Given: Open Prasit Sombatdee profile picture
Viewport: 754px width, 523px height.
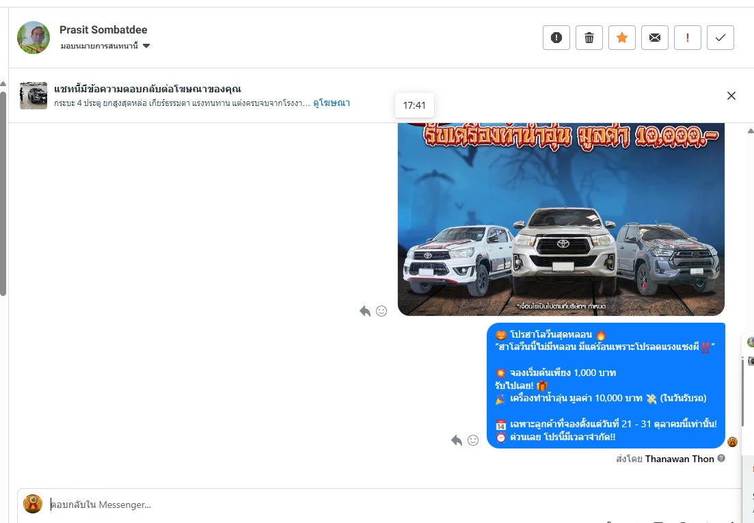Looking at the screenshot, I should (33, 38).
